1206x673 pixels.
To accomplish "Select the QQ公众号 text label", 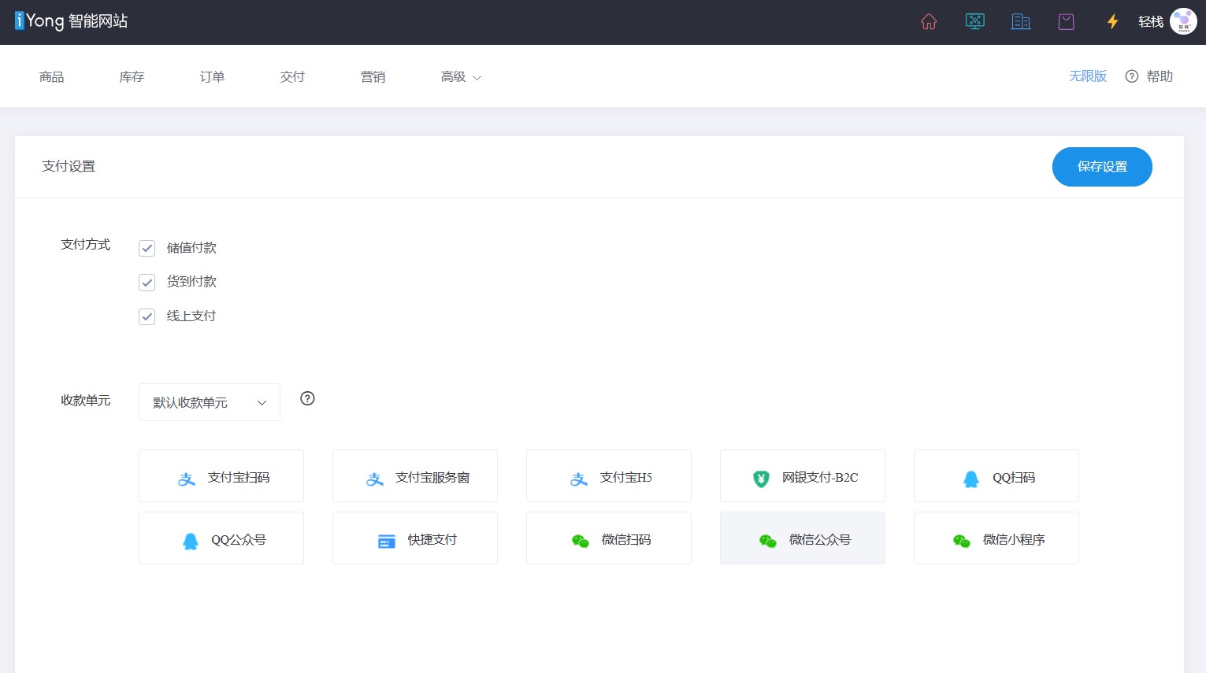I will point(239,540).
